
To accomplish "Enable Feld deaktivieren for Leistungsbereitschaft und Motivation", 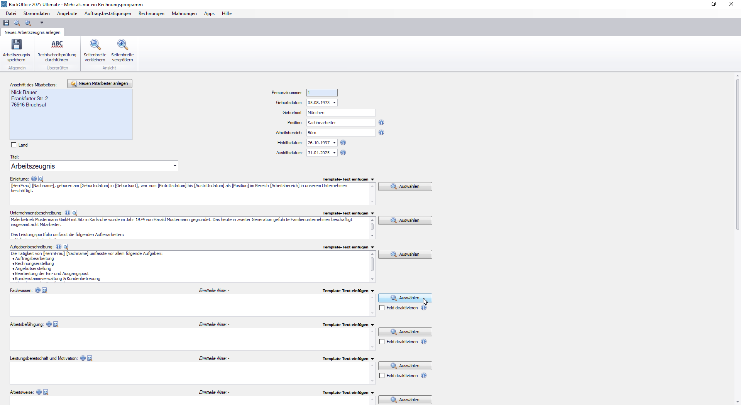I will (382, 376).
